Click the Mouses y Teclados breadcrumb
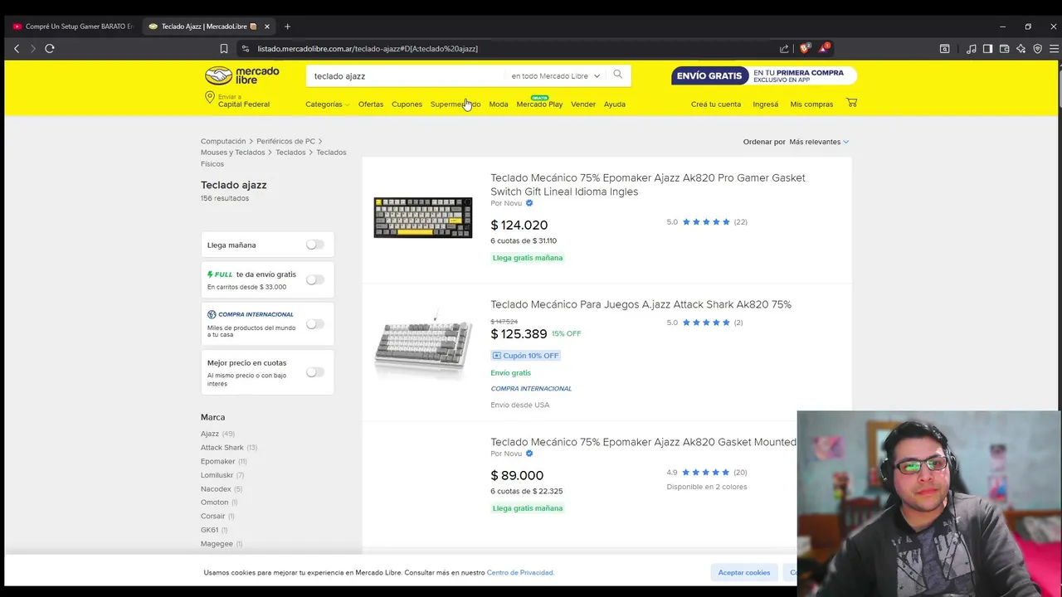The image size is (1062, 597). pyautogui.click(x=233, y=153)
